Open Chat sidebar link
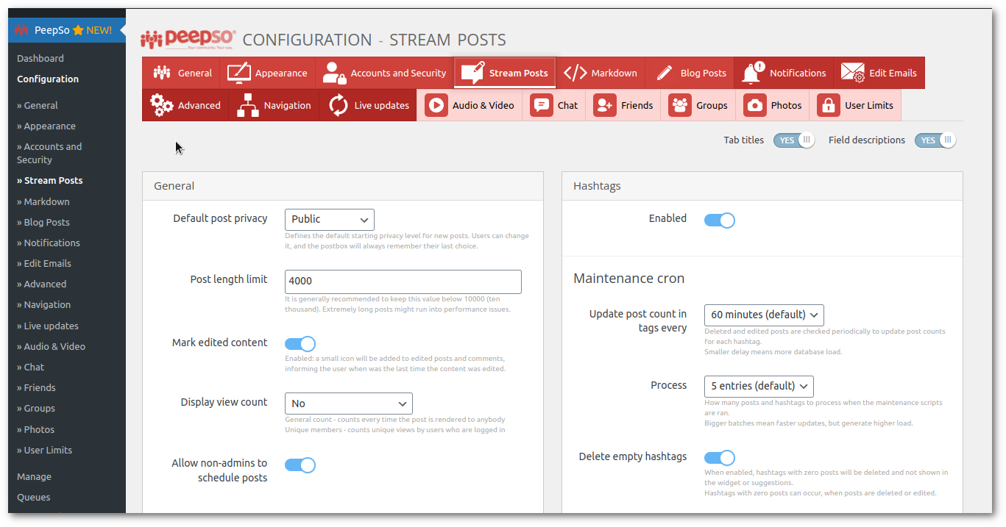The image size is (1006, 527). pyautogui.click(x=31, y=367)
